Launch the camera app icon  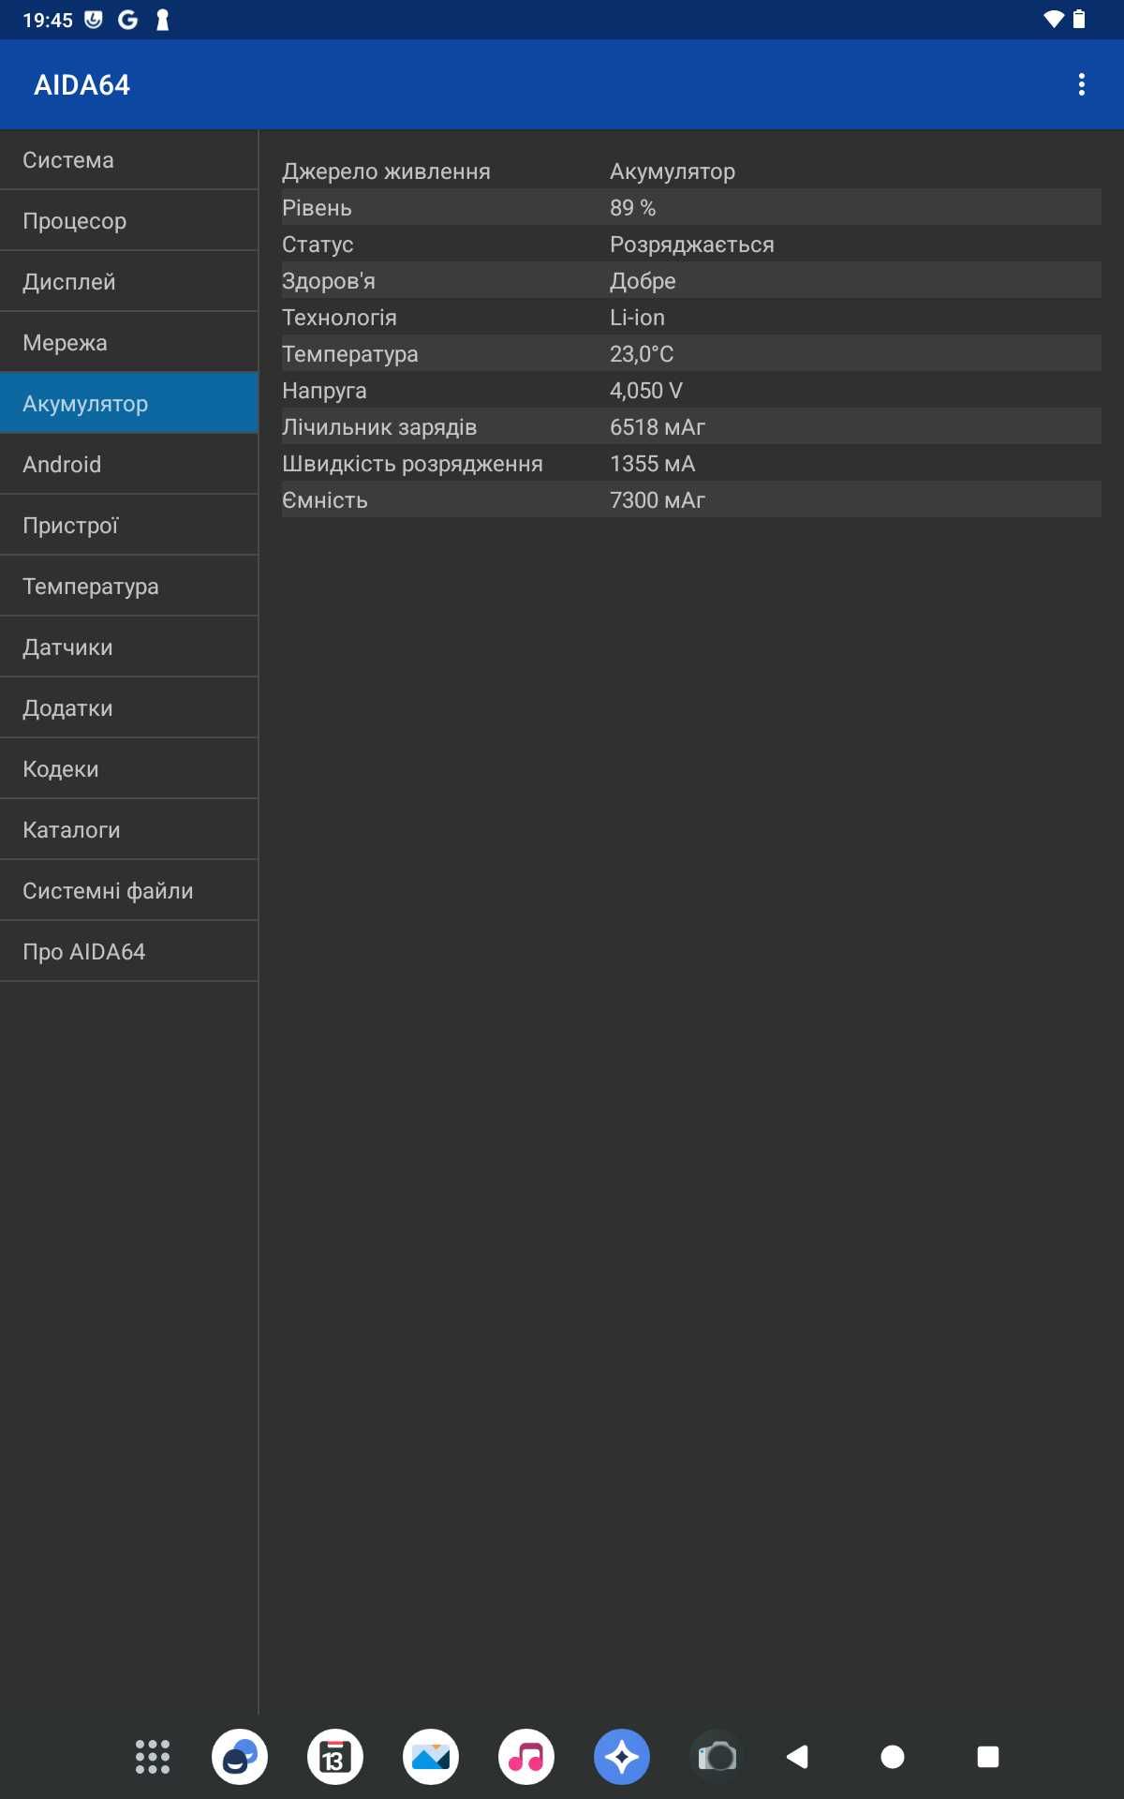point(717,1757)
